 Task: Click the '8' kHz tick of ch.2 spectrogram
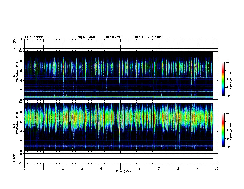click(x=21, y=112)
